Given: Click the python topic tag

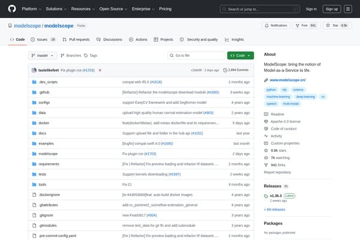Looking at the screenshot, I should click(271, 89).
